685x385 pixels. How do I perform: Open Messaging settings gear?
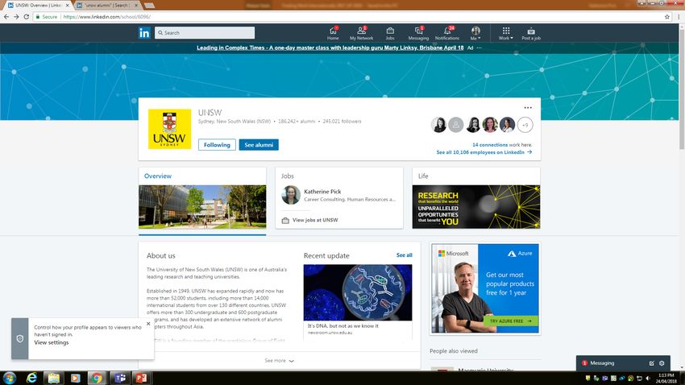pyautogui.click(x=662, y=363)
